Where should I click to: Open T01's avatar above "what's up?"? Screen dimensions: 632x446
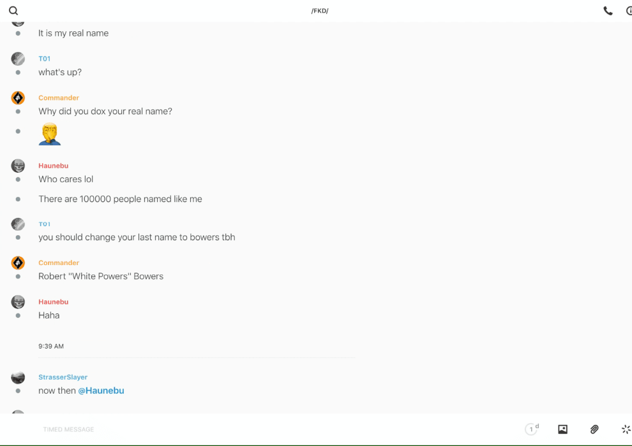[18, 59]
